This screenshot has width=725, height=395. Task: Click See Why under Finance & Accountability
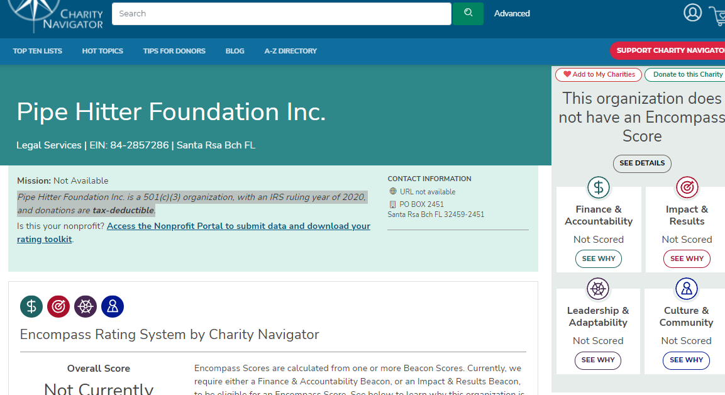[599, 259]
